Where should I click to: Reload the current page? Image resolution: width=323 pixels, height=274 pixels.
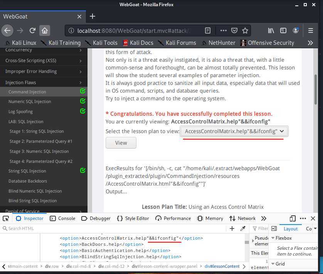click(x=32, y=31)
